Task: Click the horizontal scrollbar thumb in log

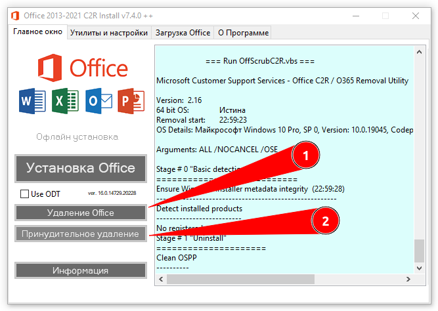Action: [x=240, y=279]
